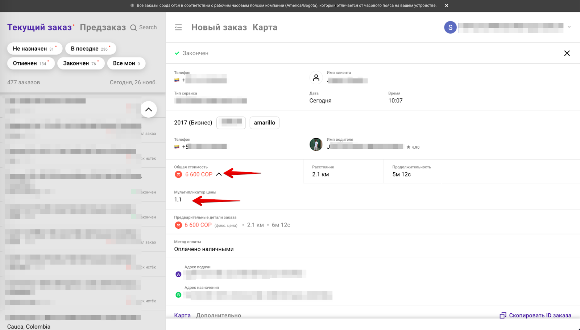This screenshot has height=330, width=580.
Task: Click the Закончен status heading
Action: (195, 53)
